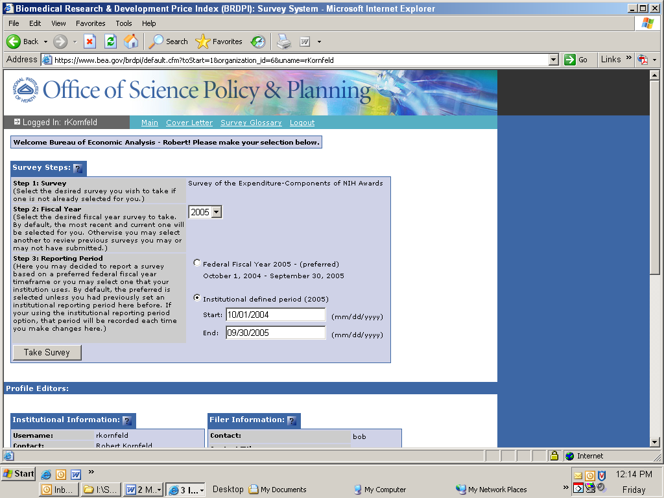Go to Home page icon
The image size is (664, 498).
pos(131,41)
